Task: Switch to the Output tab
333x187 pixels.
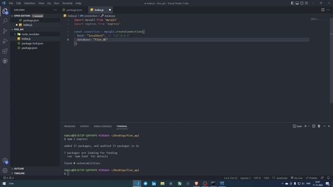Action: pyautogui.click(x=84, y=126)
